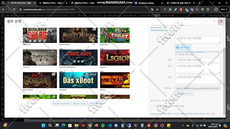The width and height of the screenshot is (230, 129).
Task: Open Spotify from taskbar
Action: (x=103, y=125)
